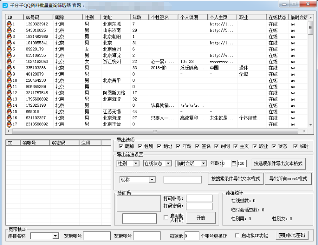Toggle the 性别 export checkbox
318x245 pixels.
(140, 146)
